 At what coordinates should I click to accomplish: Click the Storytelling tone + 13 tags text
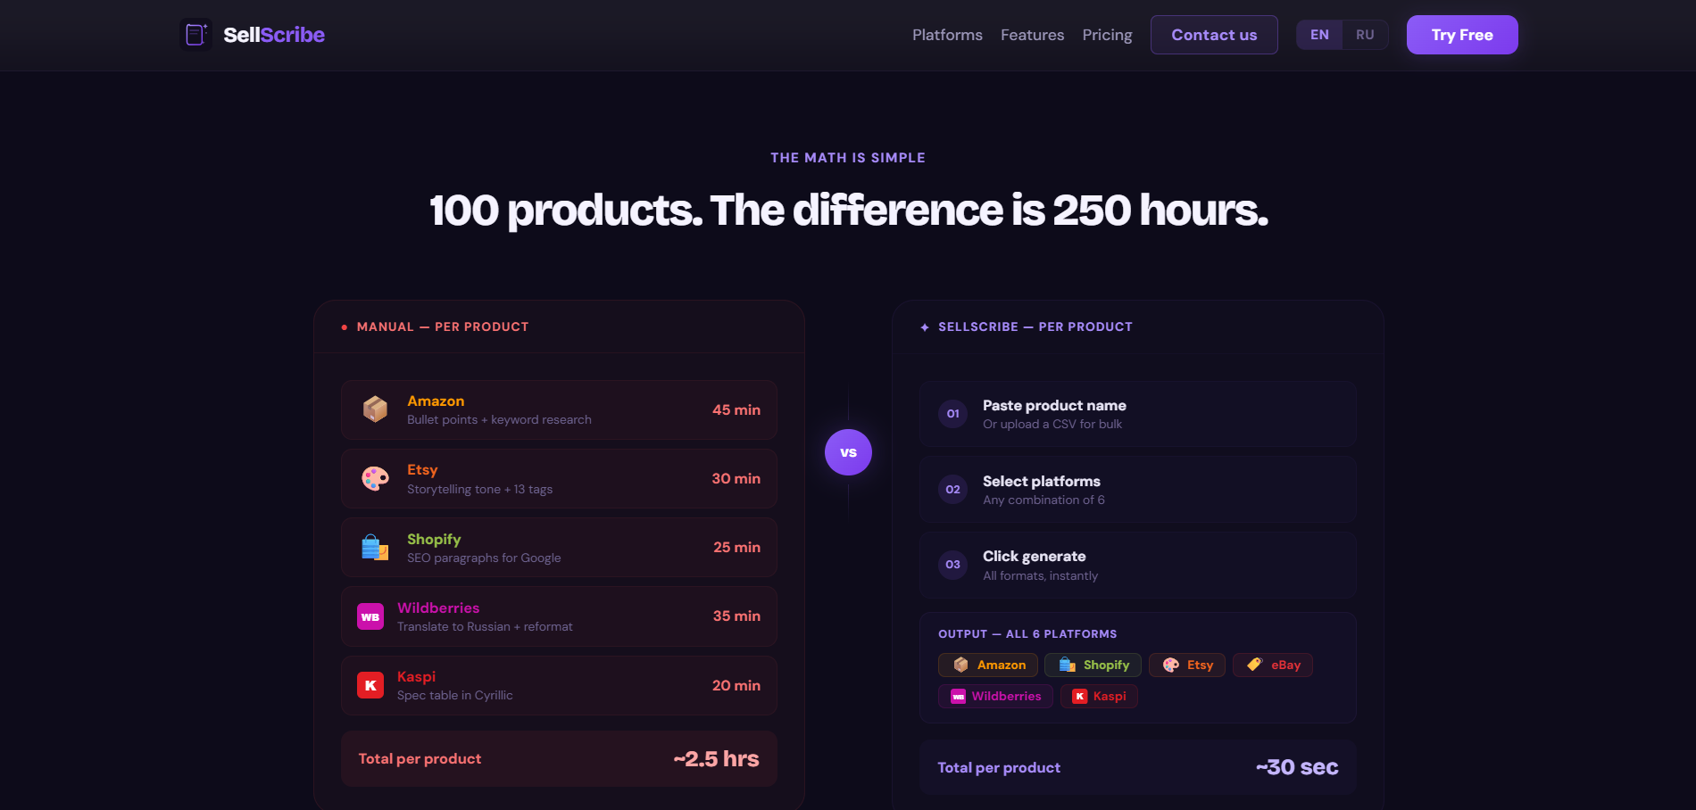tap(479, 490)
